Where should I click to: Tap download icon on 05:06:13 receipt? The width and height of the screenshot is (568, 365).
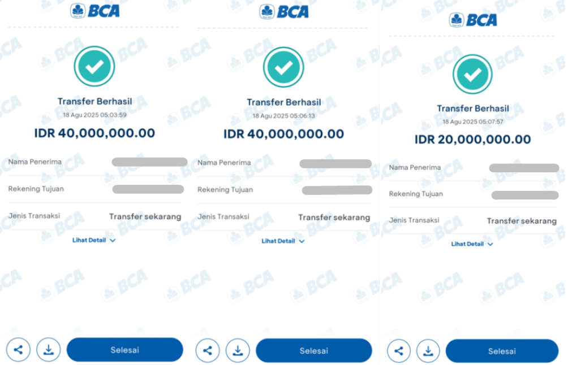(x=238, y=350)
